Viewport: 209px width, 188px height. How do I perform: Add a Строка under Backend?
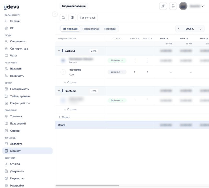(70, 82)
